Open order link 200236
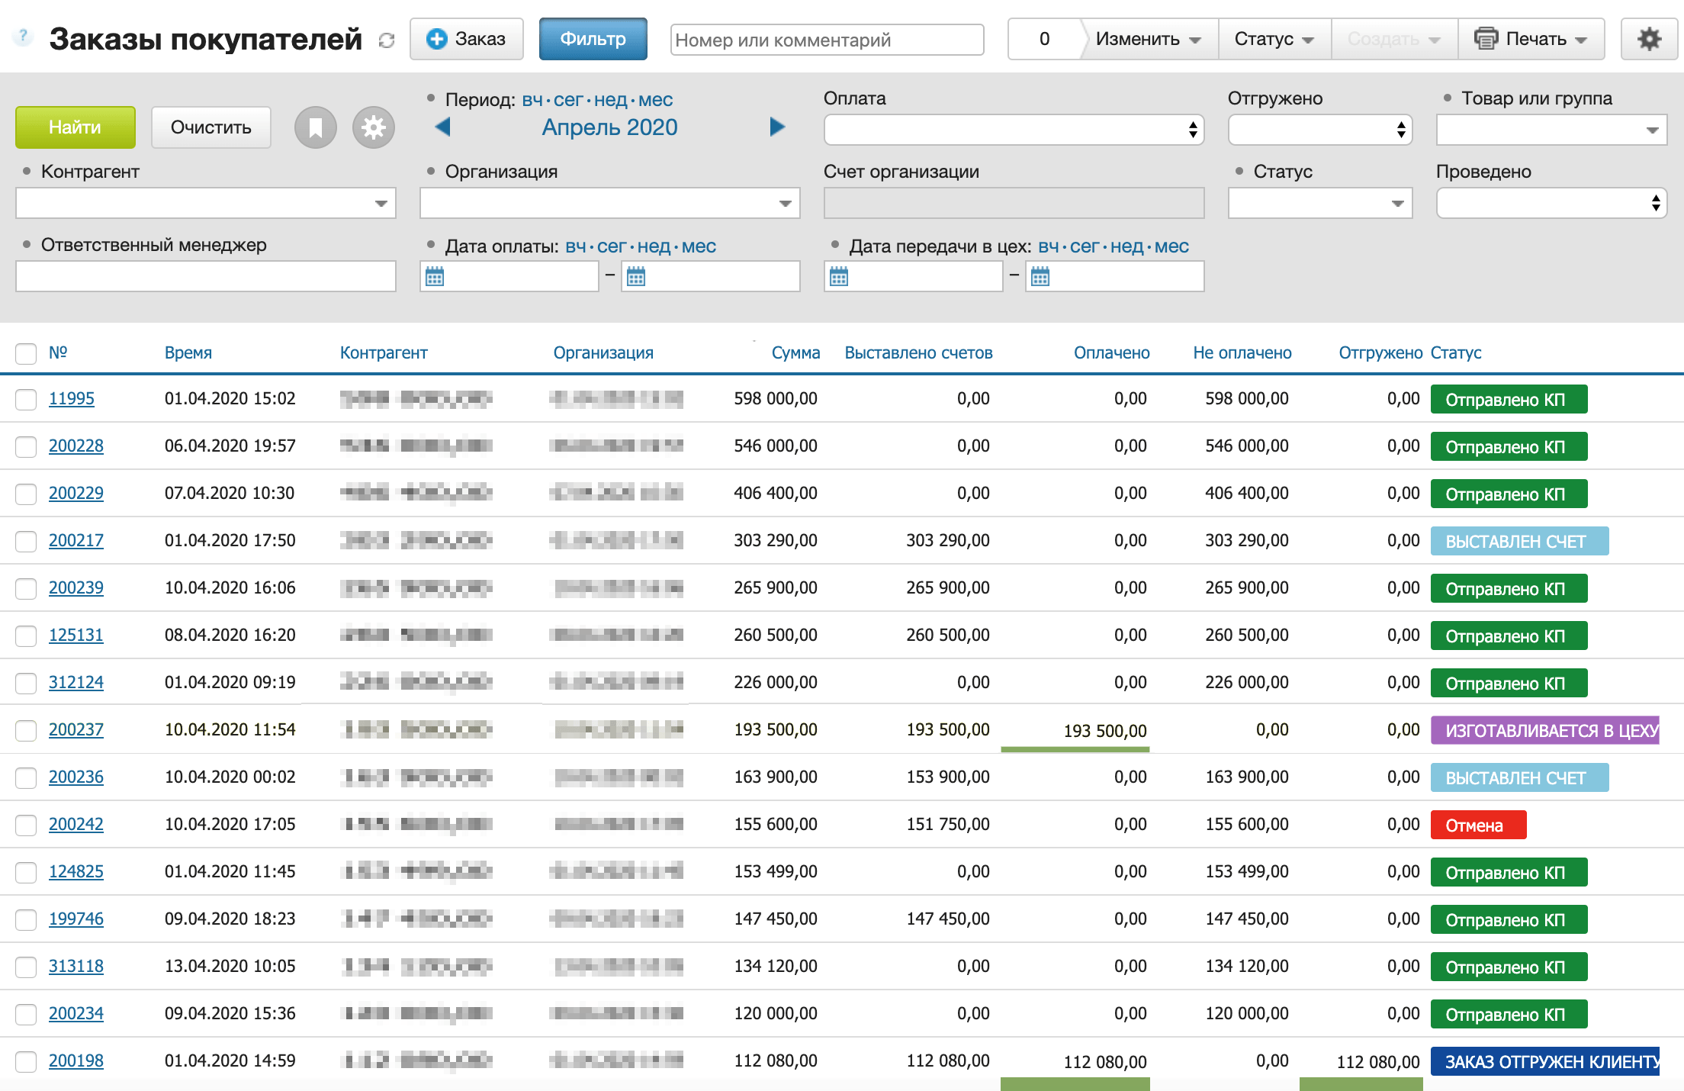This screenshot has width=1684, height=1091. [76, 777]
